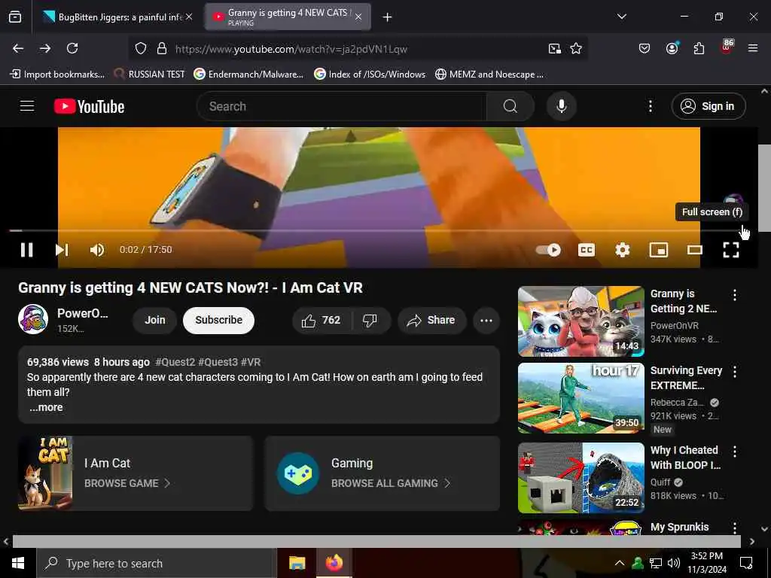
Task: Open Browse All Gaming card
Action: (x=382, y=473)
